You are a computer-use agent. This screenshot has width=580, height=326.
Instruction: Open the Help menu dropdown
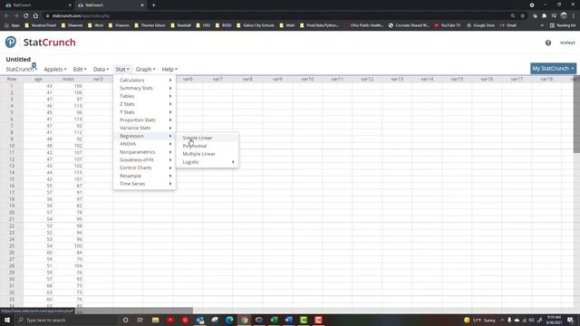click(169, 69)
